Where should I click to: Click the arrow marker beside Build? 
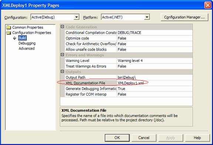[x=15, y=38]
